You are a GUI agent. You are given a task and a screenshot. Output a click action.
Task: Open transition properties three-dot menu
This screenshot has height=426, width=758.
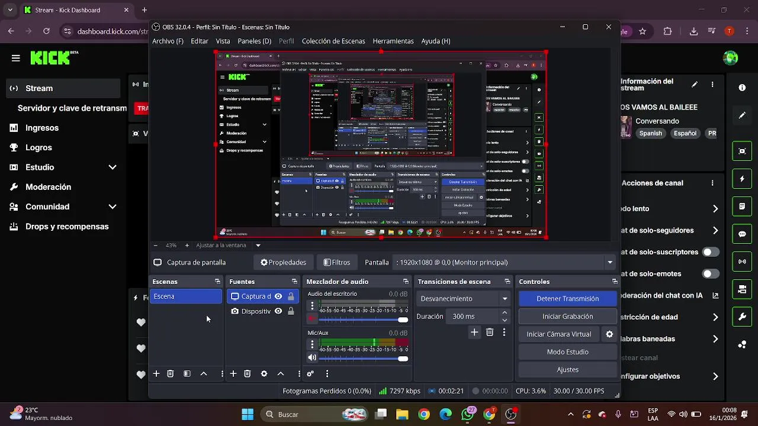[x=504, y=333]
